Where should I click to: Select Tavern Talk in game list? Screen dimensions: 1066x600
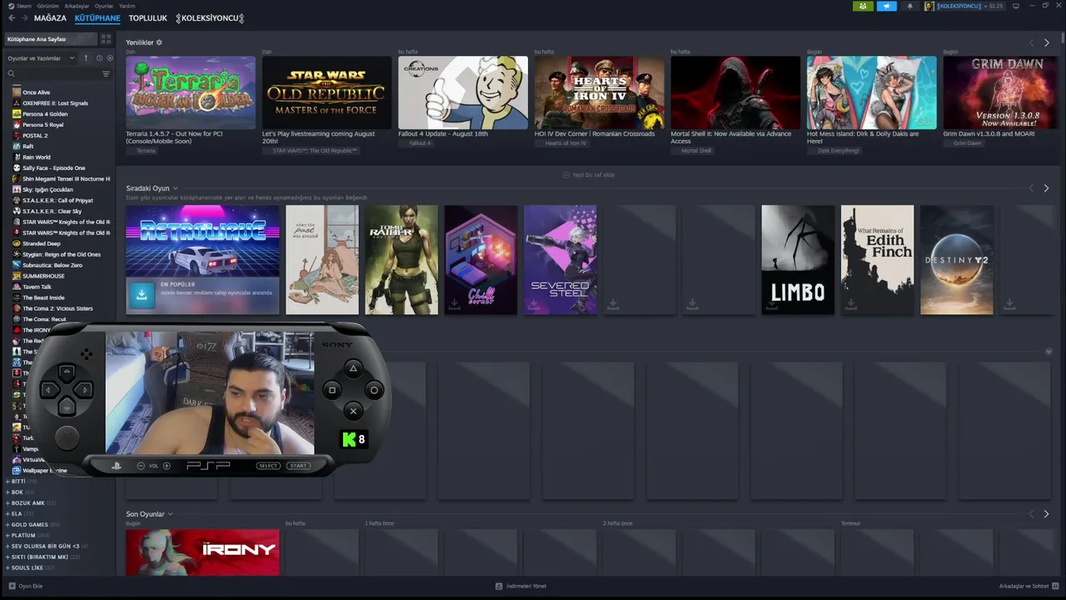click(x=37, y=287)
